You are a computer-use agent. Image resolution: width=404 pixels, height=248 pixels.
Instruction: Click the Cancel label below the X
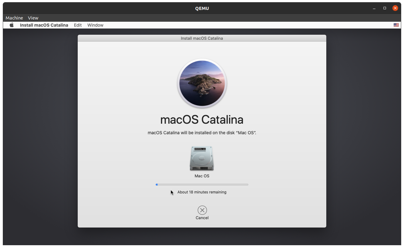202,218
